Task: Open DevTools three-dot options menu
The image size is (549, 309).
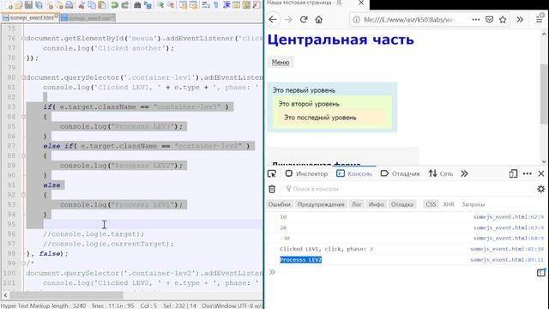Action: (528, 173)
